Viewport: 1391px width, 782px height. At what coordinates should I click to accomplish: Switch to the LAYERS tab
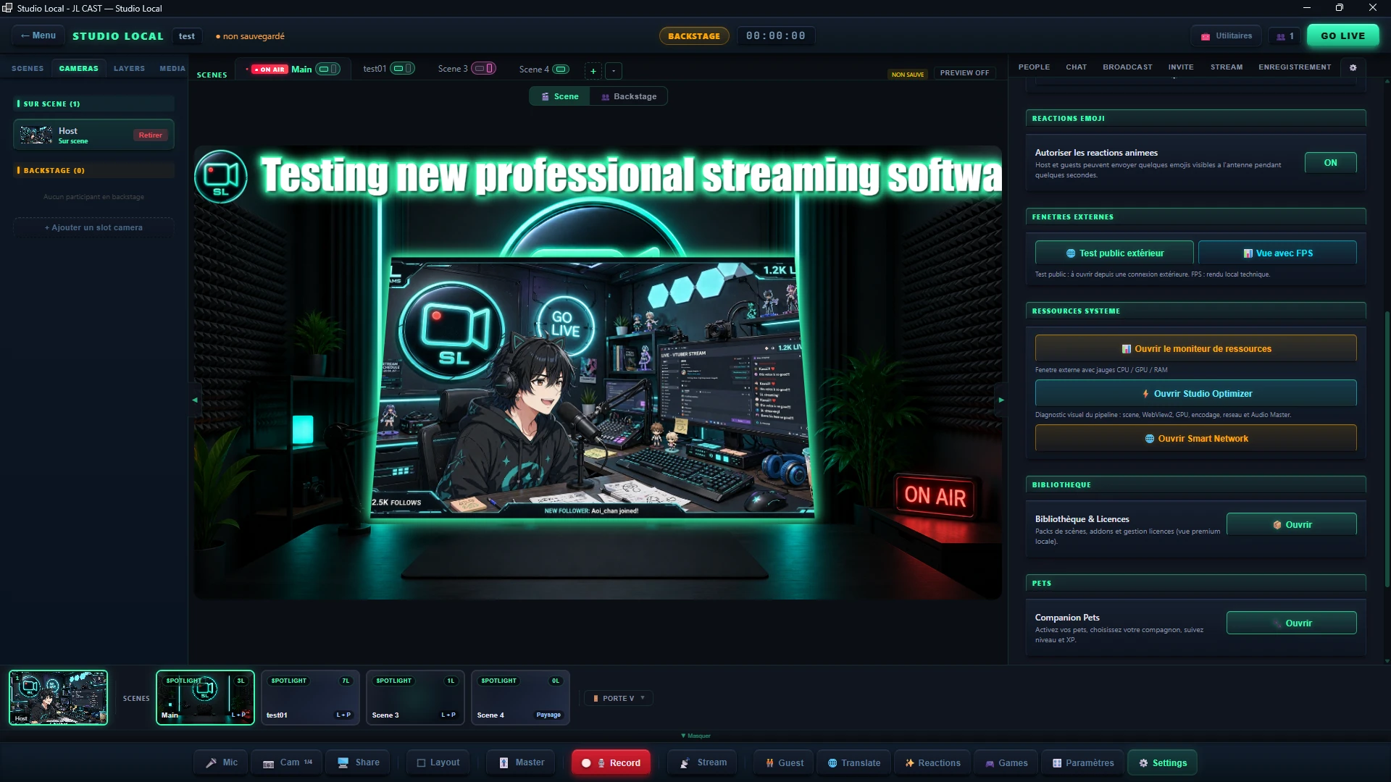[129, 69]
